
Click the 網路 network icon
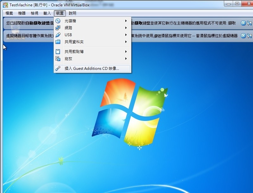click(58, 28)
